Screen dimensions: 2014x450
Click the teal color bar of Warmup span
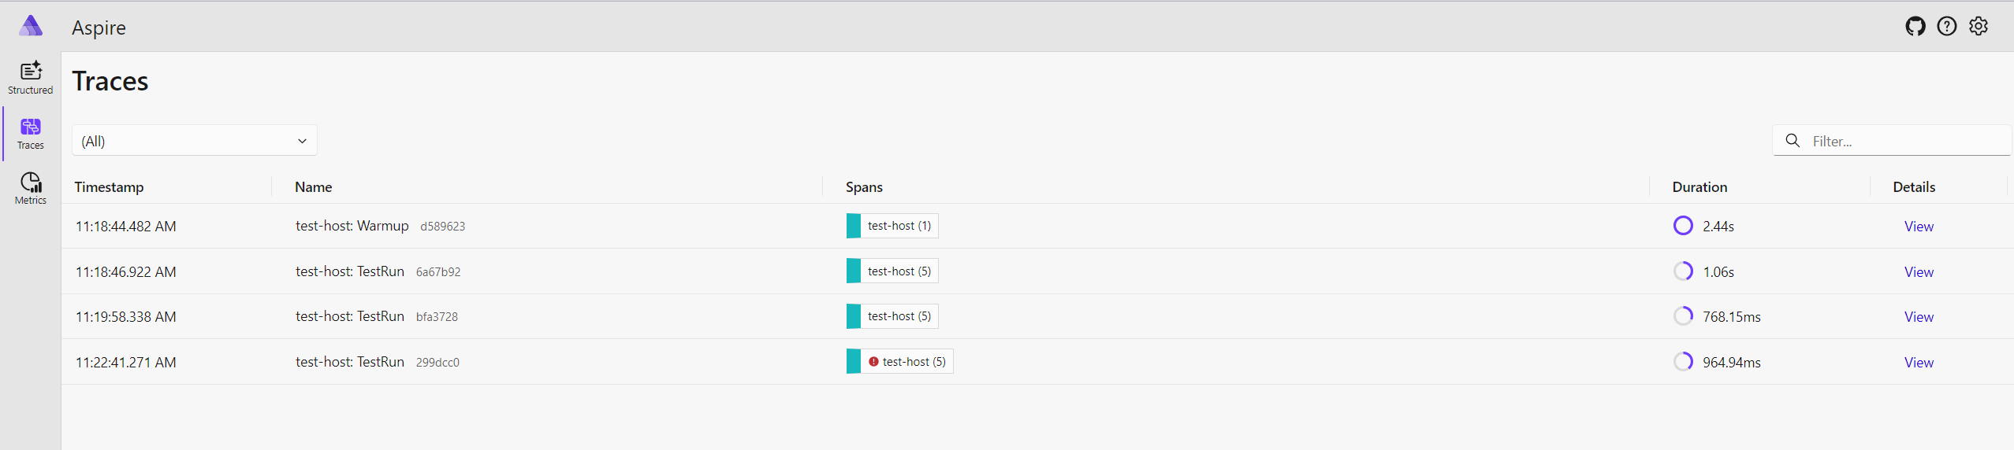pos(854,226)
